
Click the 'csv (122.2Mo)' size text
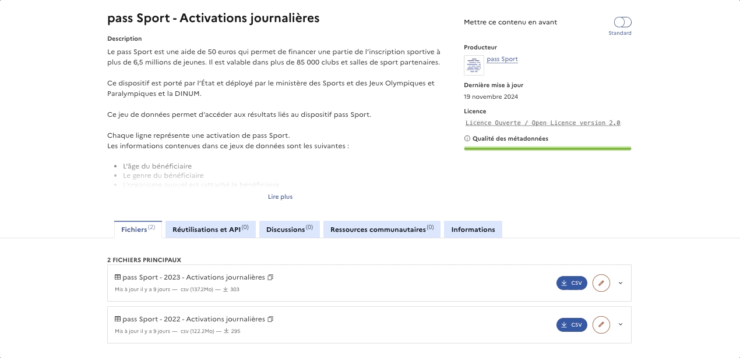[198, 331]
